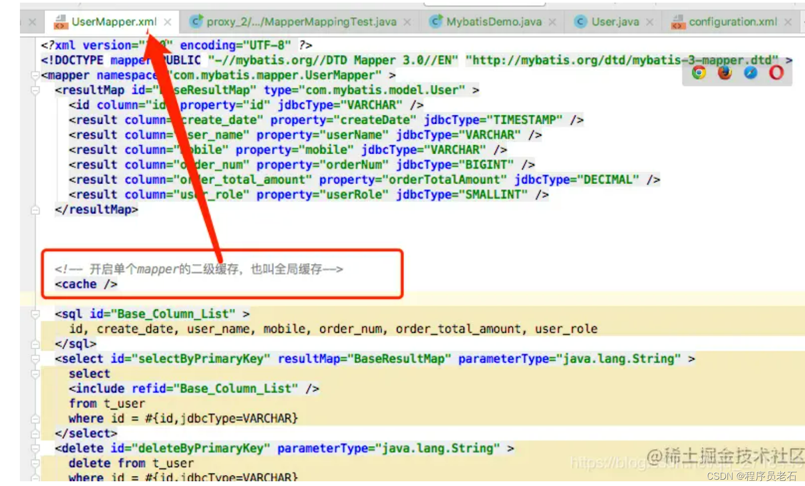
Task: Open the configuration.xml editor tab
Action: pyautogui.click(x=732, y=22)
